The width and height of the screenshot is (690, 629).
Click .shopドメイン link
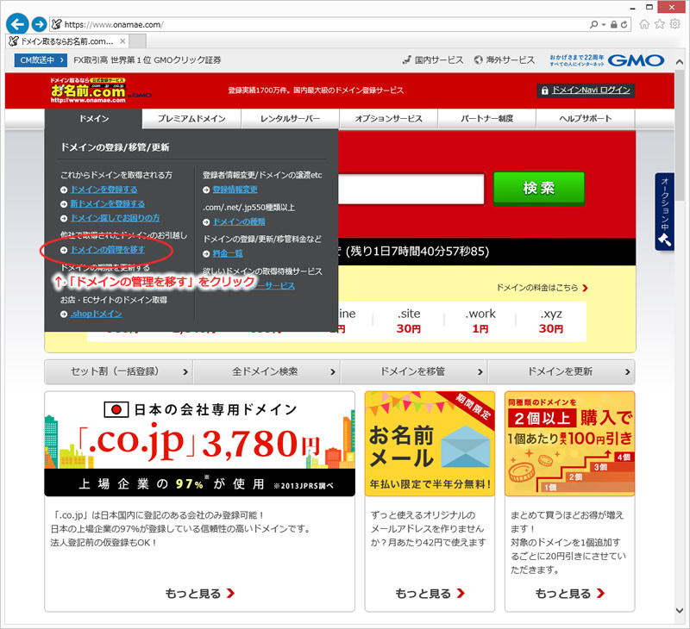[x=97, y=314]
